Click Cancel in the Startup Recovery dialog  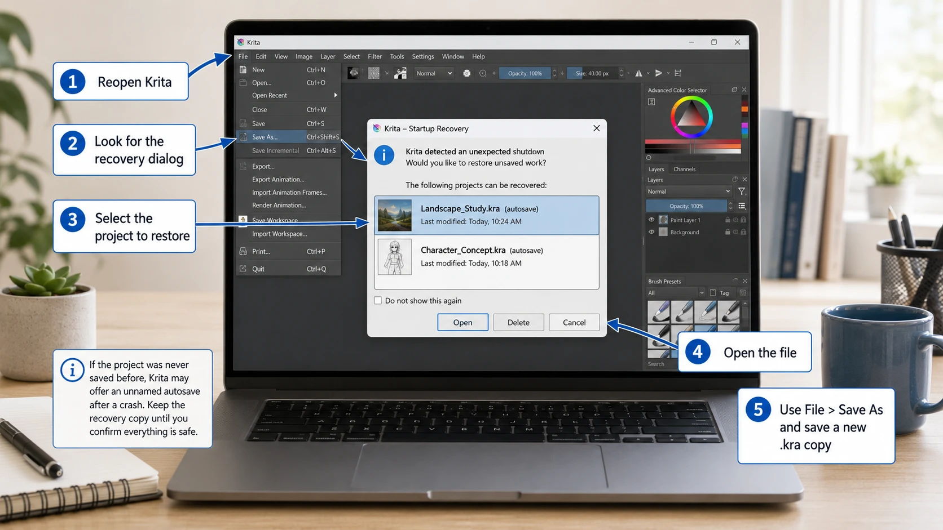(x=574, y=322)
